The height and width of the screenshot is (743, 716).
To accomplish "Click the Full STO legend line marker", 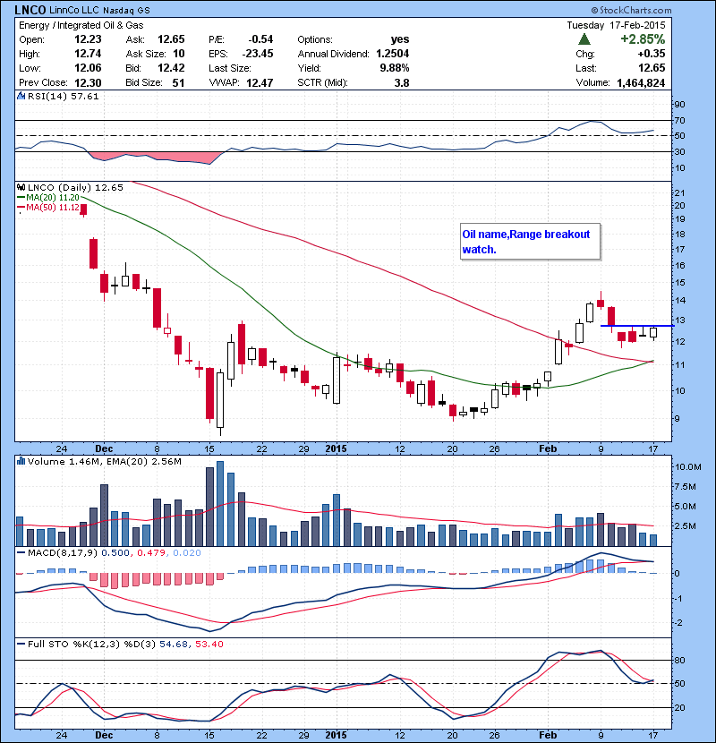I will (x=21, y=644).
